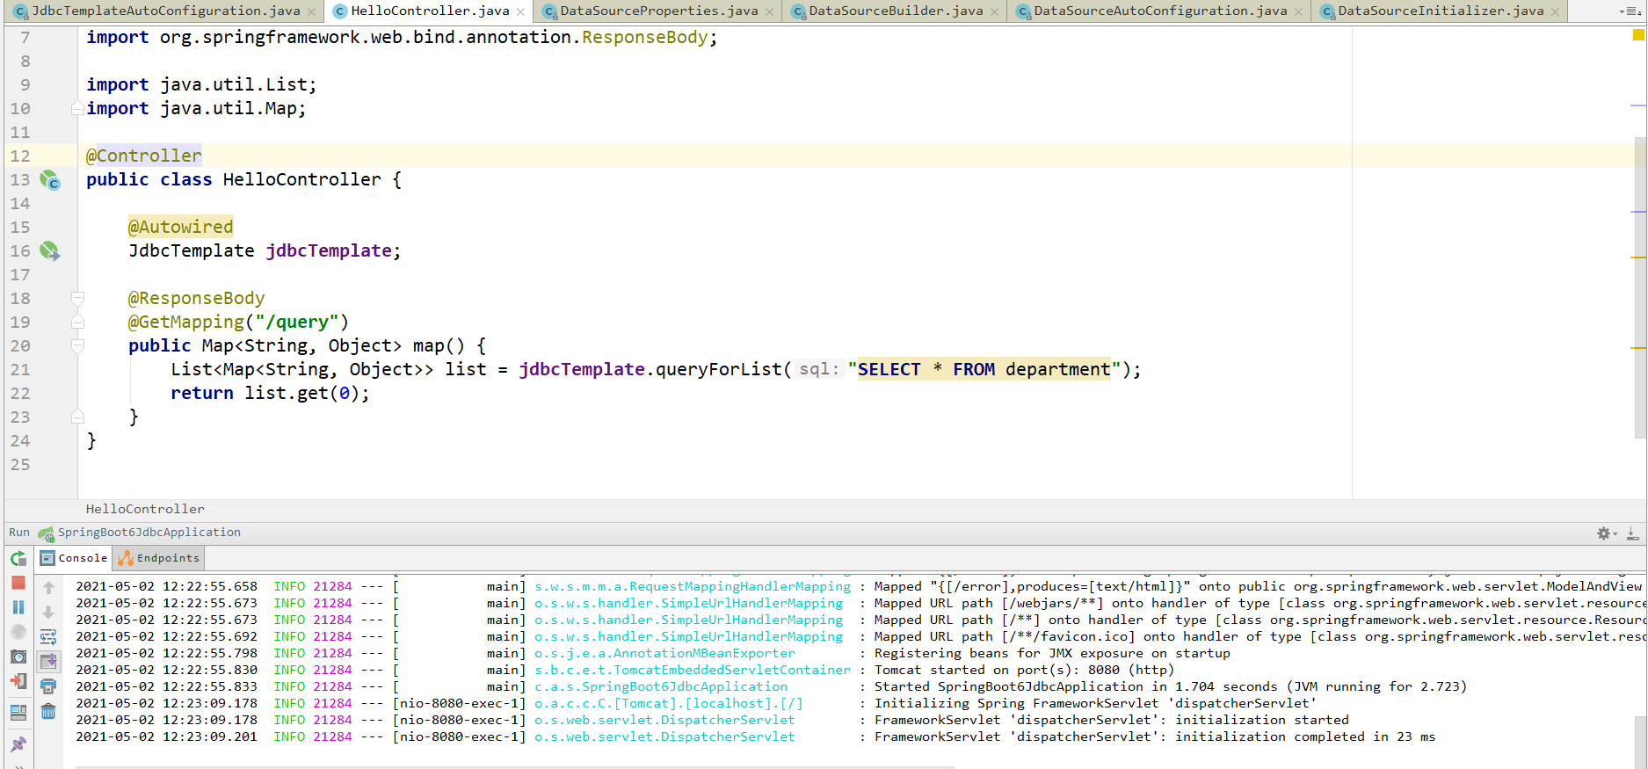
Task: Click the jdbcTemplate field name on line 16
Action: 329,251
